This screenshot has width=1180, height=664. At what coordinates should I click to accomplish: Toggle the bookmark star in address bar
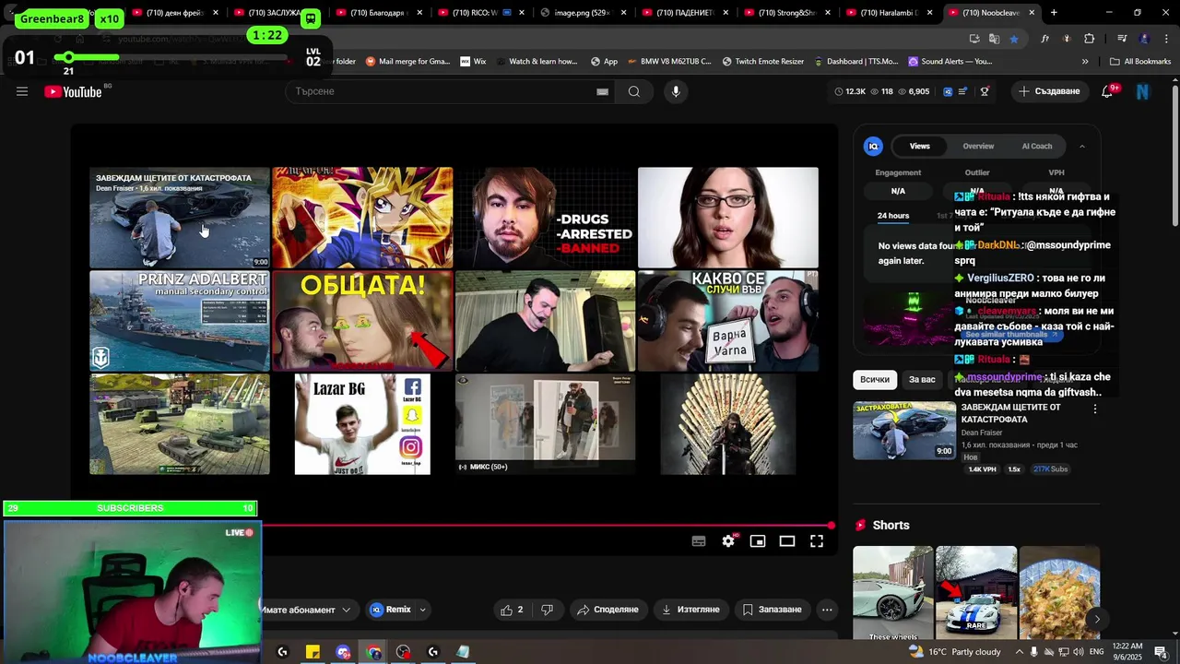tap(1014, 39)
